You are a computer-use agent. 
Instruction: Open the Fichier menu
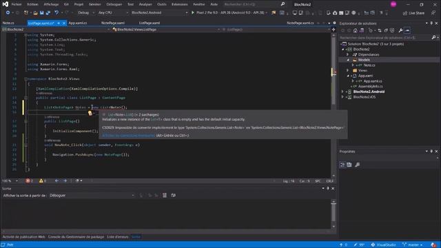pyautogui.click(x=17, y=4)
